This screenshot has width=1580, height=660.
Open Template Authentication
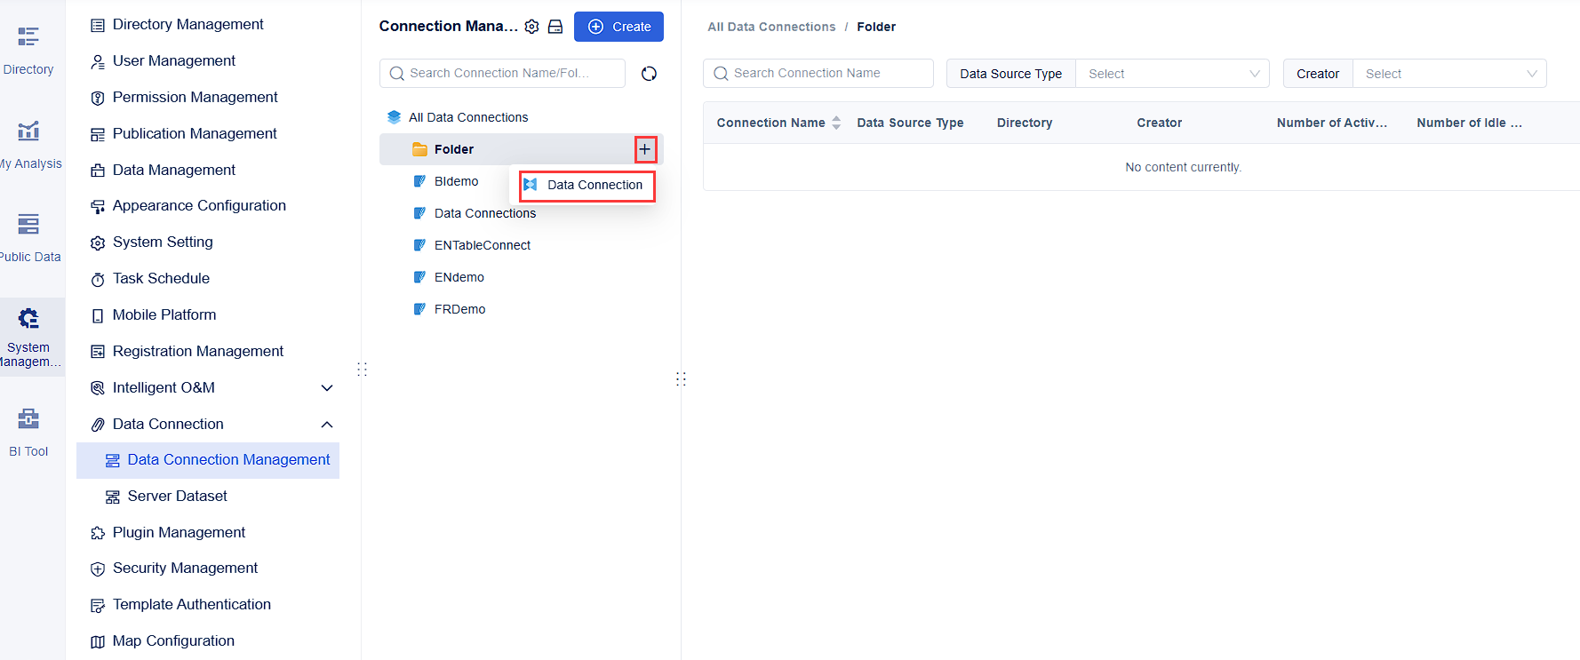[191, 605]
